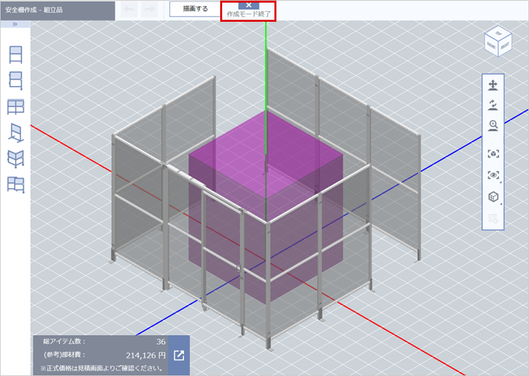Exit creation mode via 作成モード終了
The image size is (529, 376).
(x=248, y=9)
